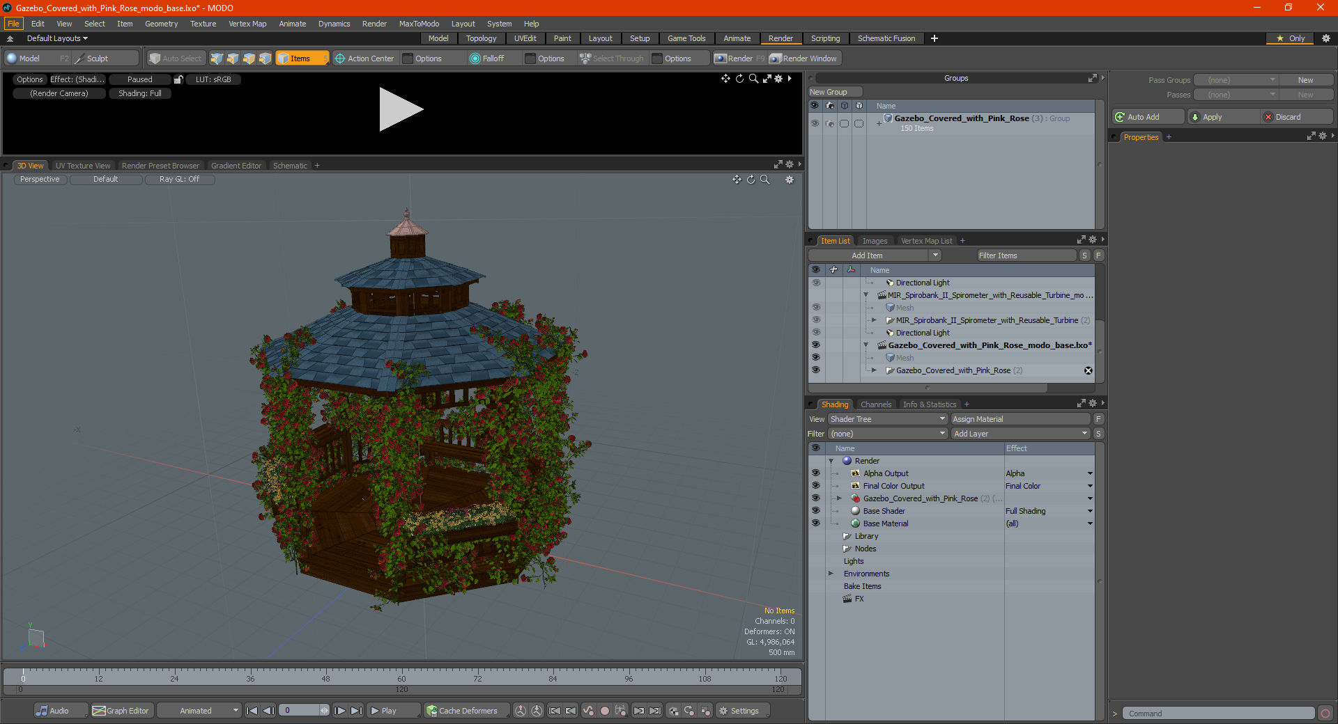
Task: Collapse the Render node in Shader Tree
Action: click(831, 461)
